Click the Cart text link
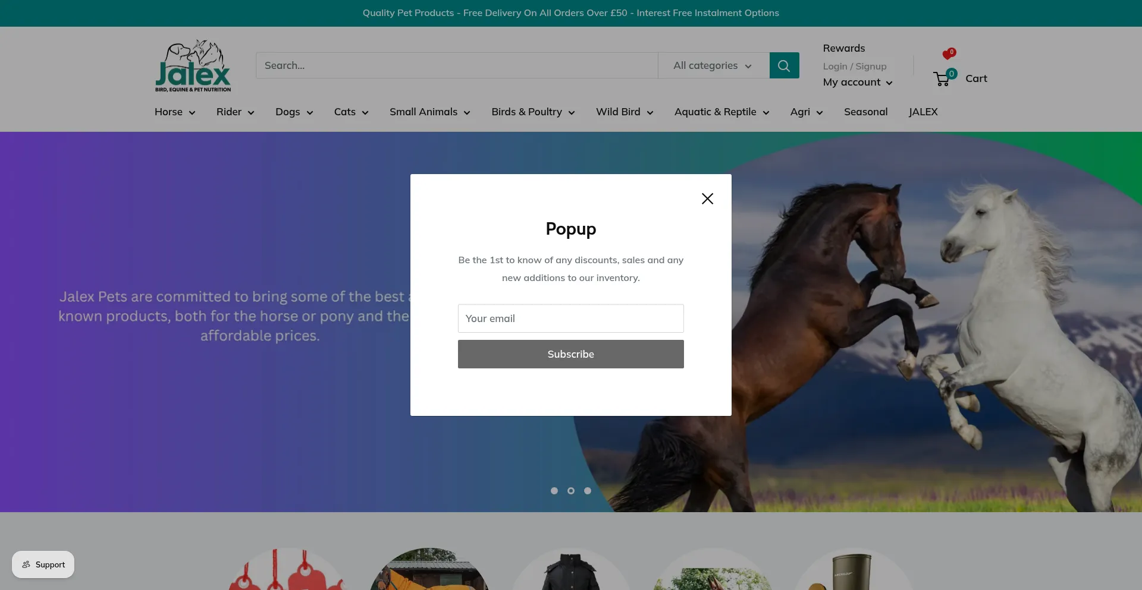 (976, 78)
